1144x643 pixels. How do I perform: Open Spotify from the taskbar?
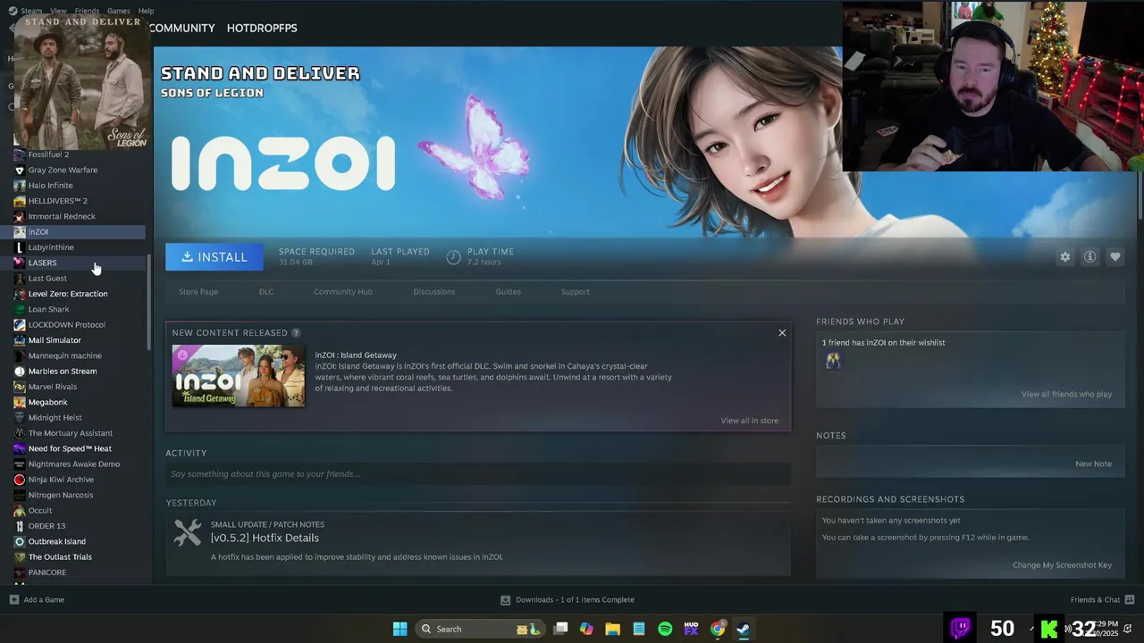coord(665,629)
